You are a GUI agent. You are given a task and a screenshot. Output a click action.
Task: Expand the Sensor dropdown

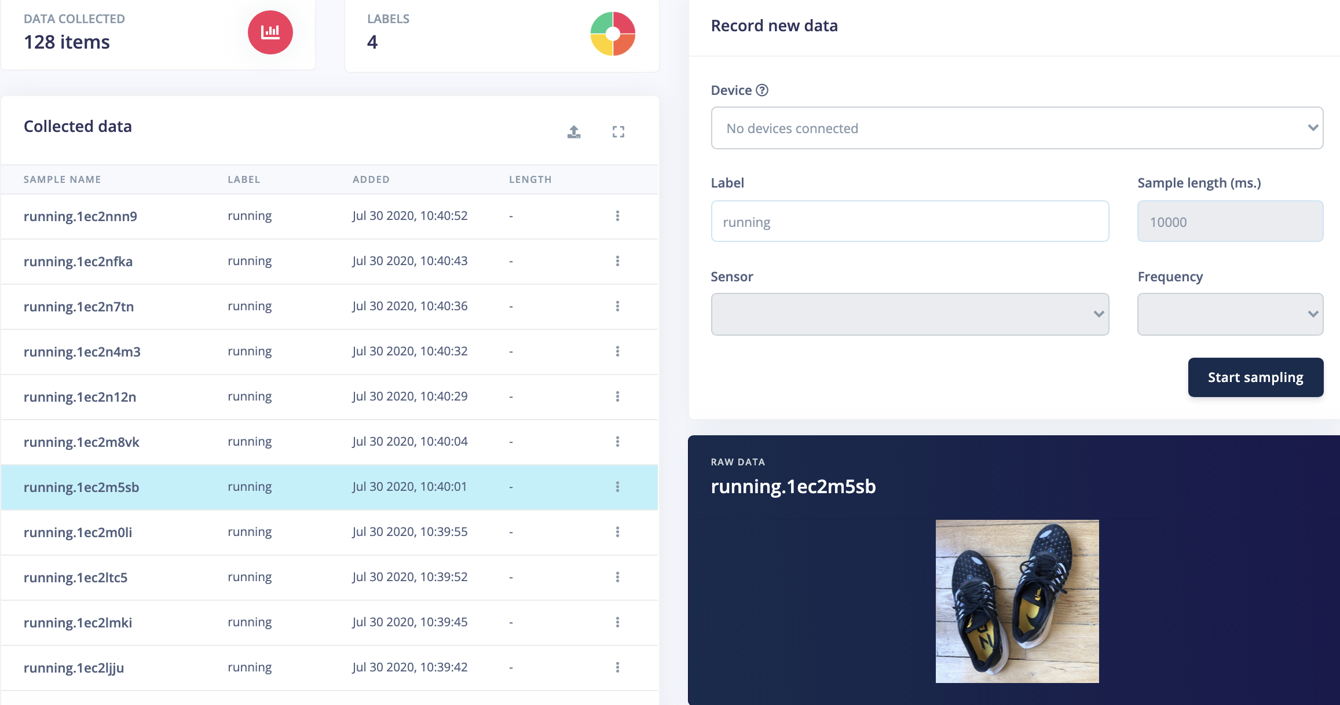[x=909, y=314]
